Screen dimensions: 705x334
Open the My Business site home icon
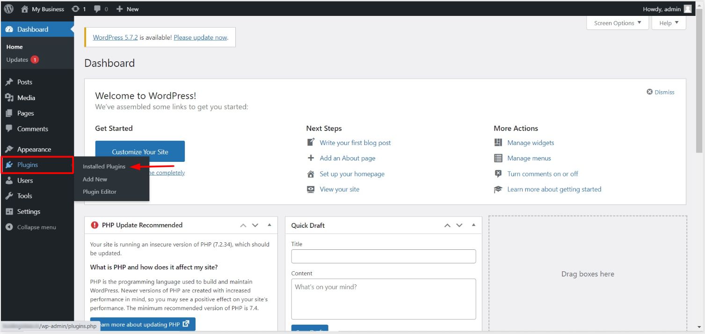pyautogui.click(x=25, y=9)
